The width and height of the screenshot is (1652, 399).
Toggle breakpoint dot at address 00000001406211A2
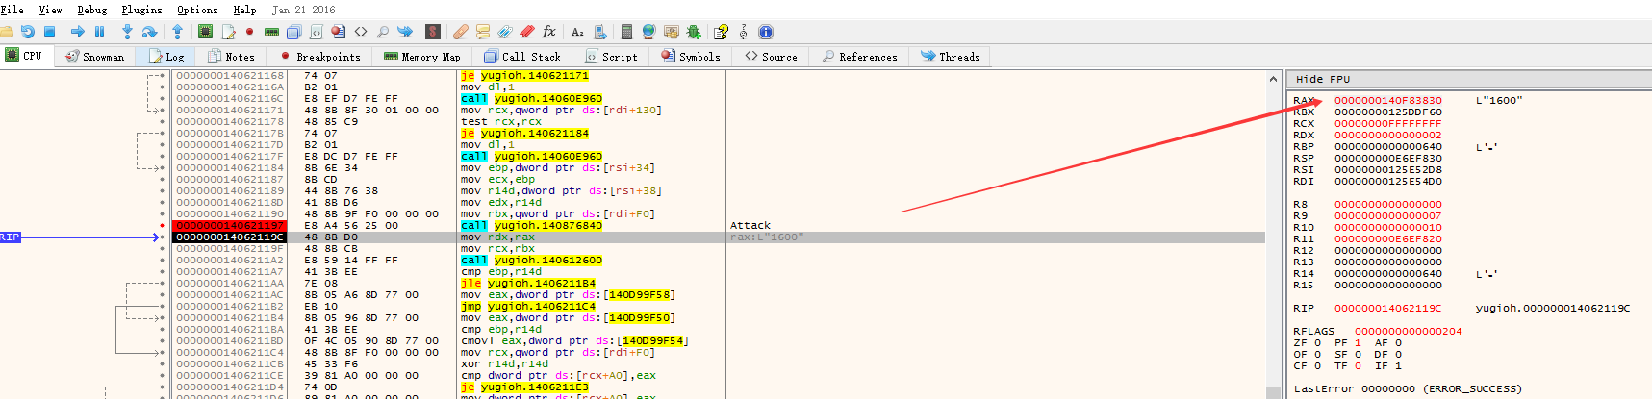[162, 260]
